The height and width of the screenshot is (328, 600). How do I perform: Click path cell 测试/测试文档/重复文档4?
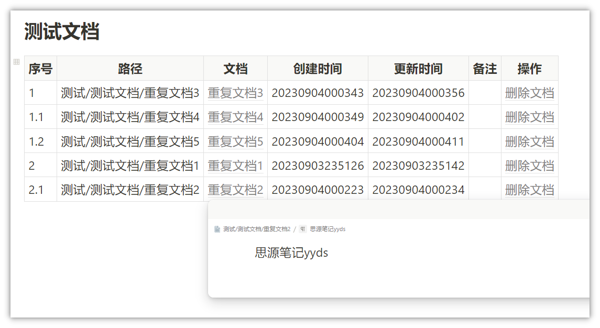[130, 117]
